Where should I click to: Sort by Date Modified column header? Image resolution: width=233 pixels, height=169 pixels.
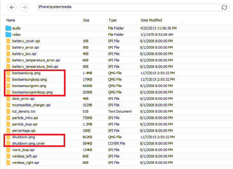151,20
